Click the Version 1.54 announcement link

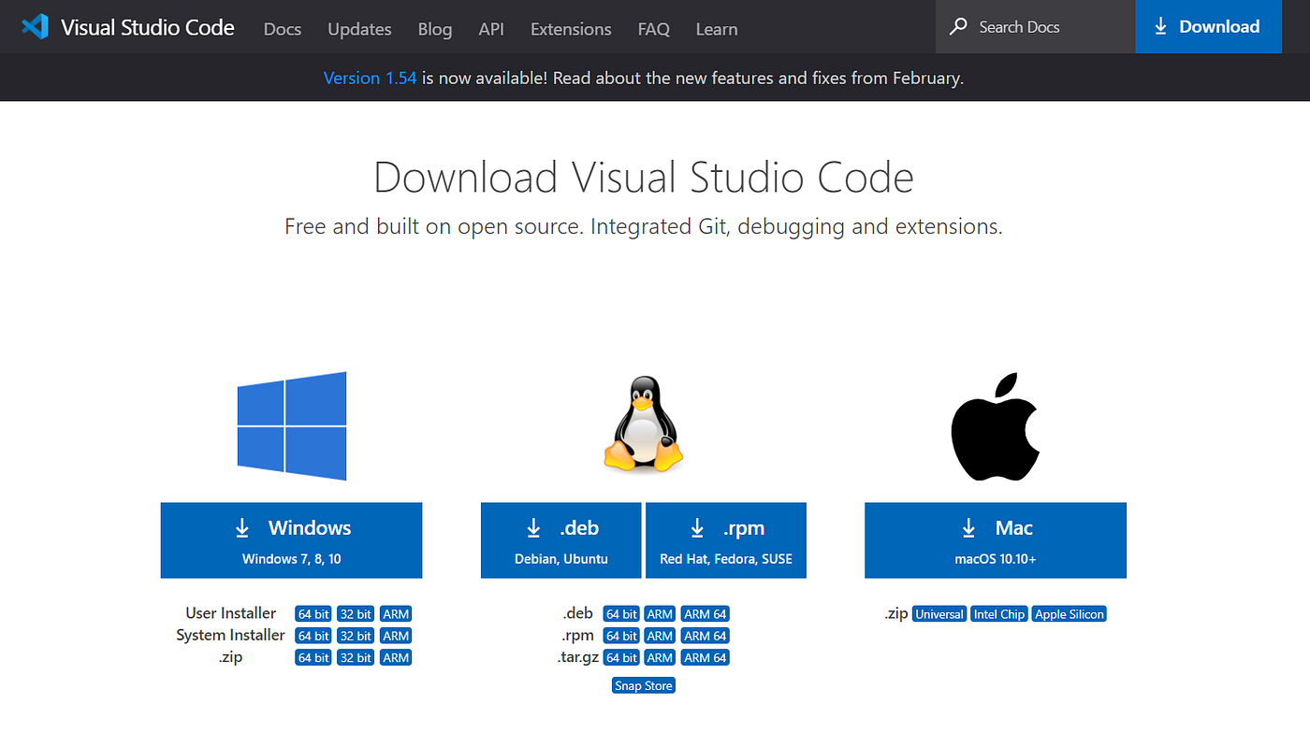(370, 78)
